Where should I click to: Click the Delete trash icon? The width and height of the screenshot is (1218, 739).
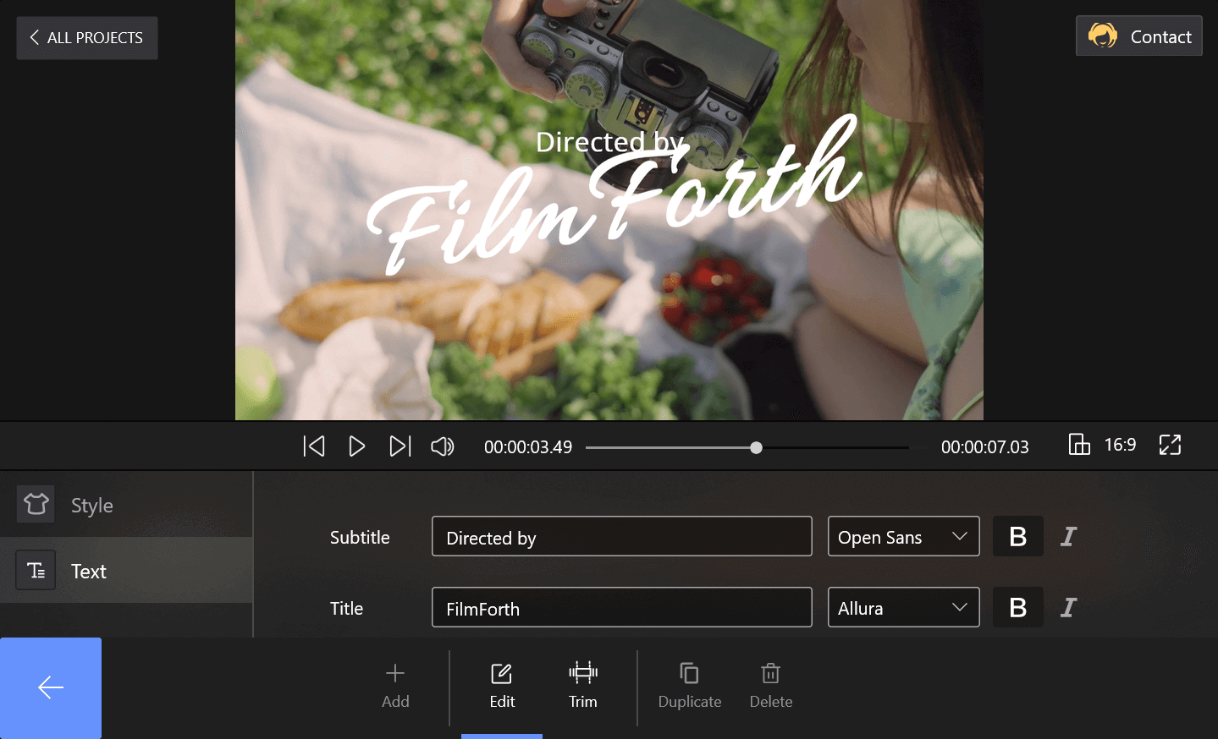click(771, 674)
